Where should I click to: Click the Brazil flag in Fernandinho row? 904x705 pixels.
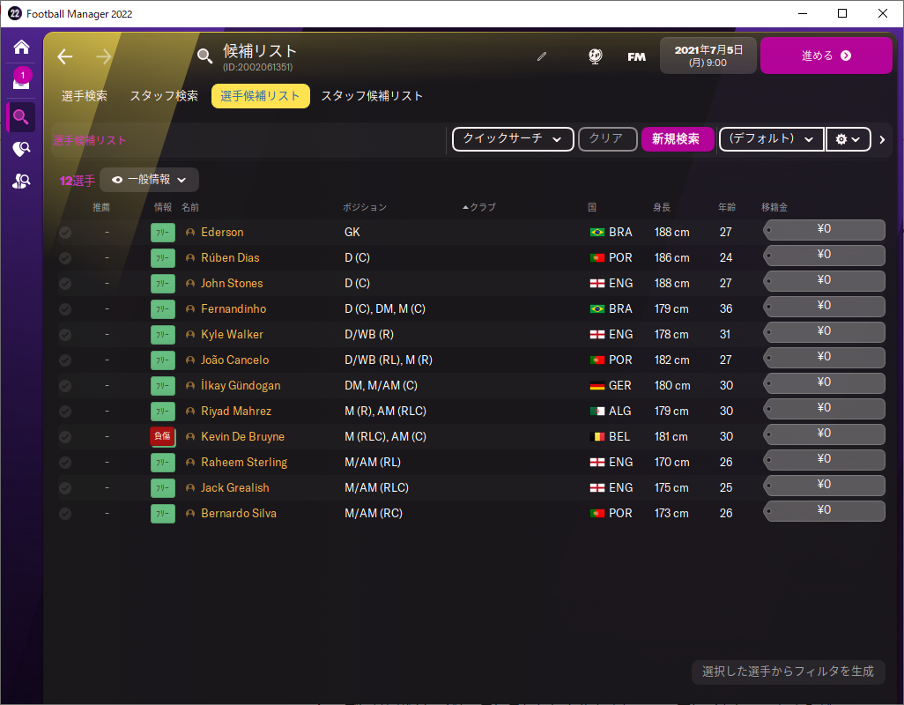point(597,309)
